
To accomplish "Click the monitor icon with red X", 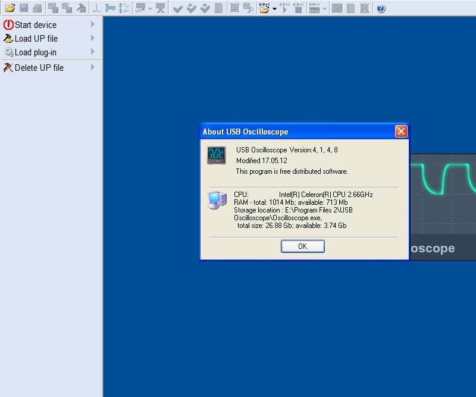I will coord(160,8).
